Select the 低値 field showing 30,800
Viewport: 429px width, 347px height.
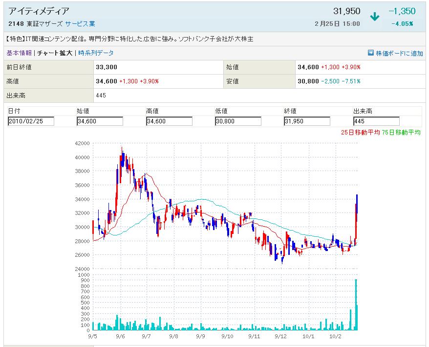pyautogui.click(x=238, y=121)
